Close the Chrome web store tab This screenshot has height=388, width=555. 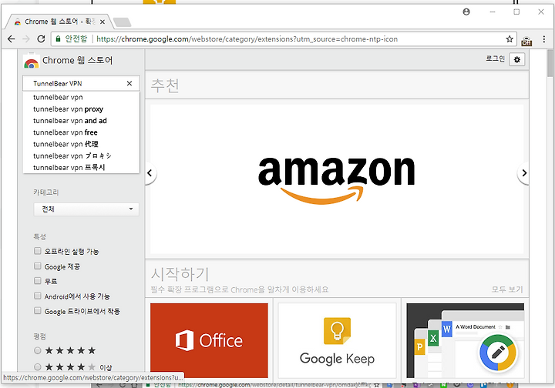point(103,22)
